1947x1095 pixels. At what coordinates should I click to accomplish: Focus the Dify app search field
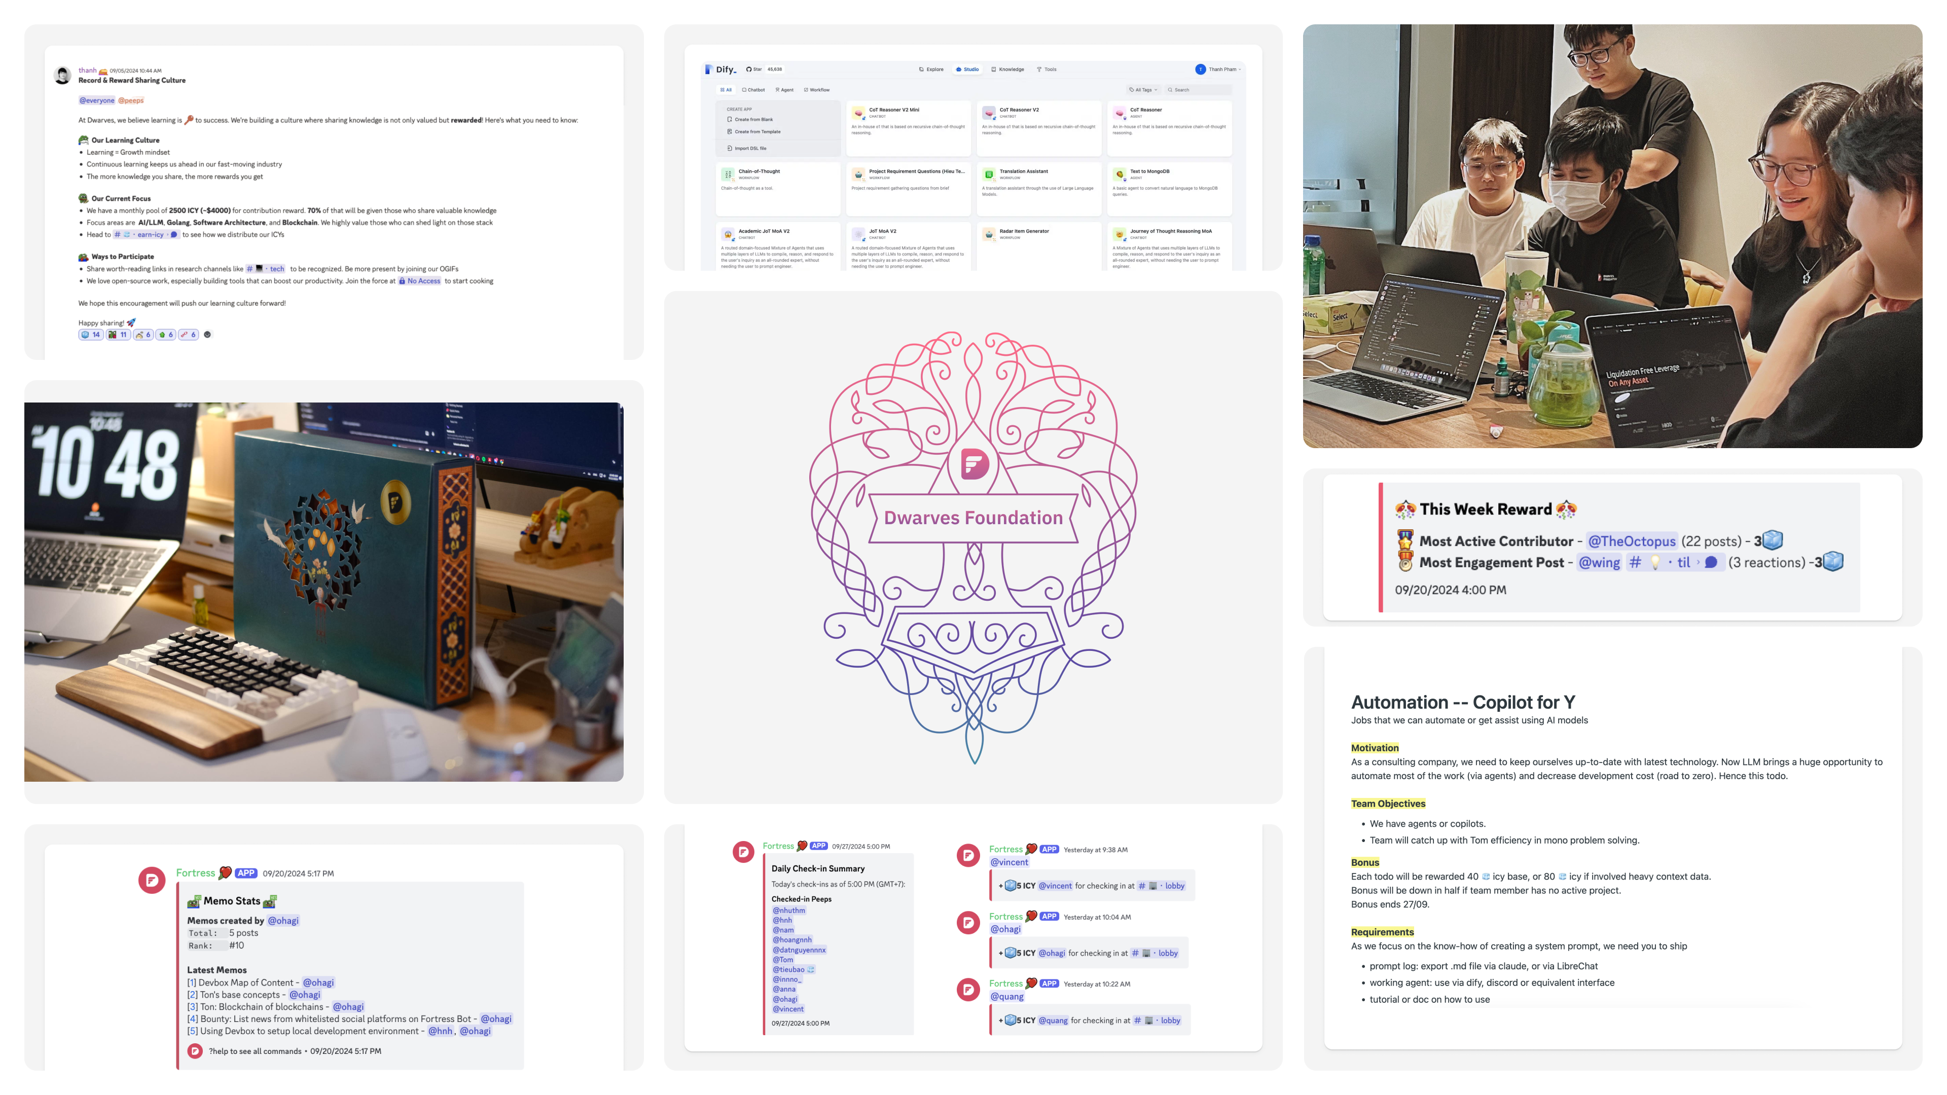(x=1198, y=89)
